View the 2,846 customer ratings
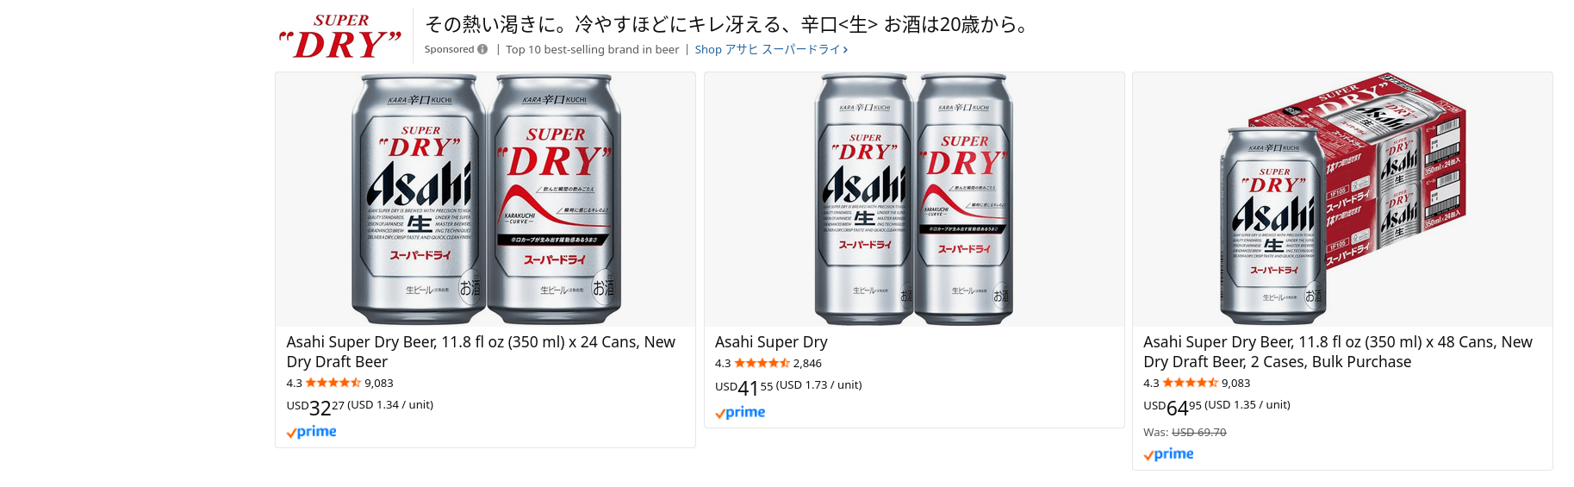This screenshot has height=487, width=1574. [x=807, y=364]
